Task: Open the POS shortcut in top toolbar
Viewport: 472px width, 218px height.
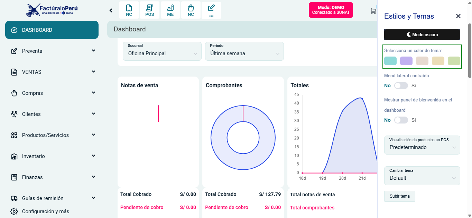Action: tap(150, 10)
